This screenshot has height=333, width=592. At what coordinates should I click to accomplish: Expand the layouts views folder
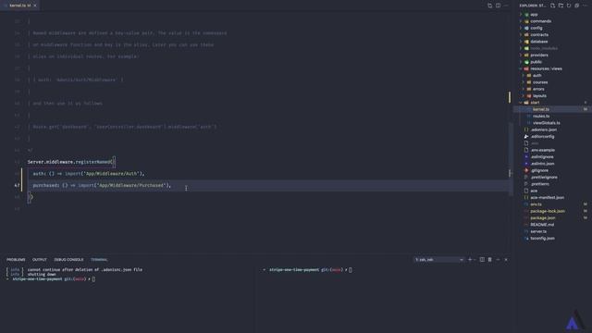tap(539, 96)
